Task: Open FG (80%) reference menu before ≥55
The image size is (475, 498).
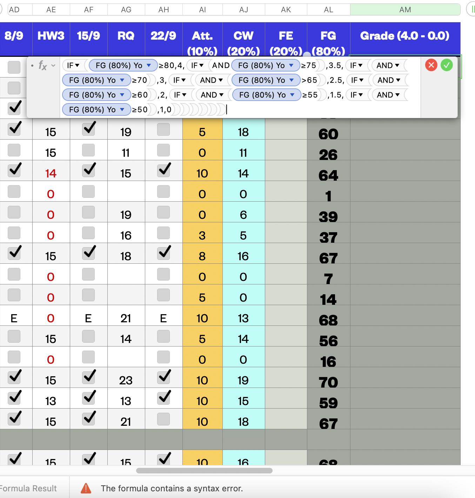Action: coord(293,95)
